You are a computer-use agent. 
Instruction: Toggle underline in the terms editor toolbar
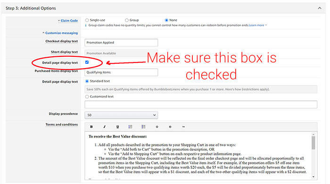[117, 127]
